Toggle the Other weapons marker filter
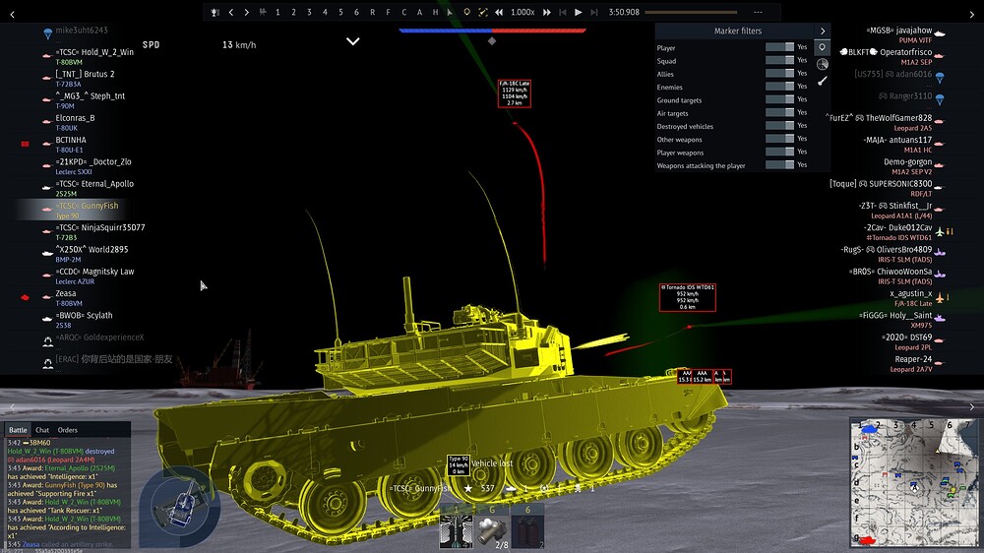 779,139
